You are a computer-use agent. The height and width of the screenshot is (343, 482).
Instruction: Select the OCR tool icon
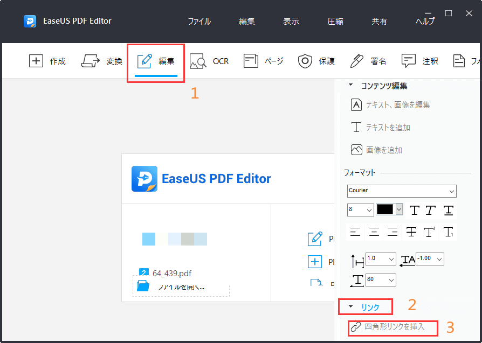point(198,61)
